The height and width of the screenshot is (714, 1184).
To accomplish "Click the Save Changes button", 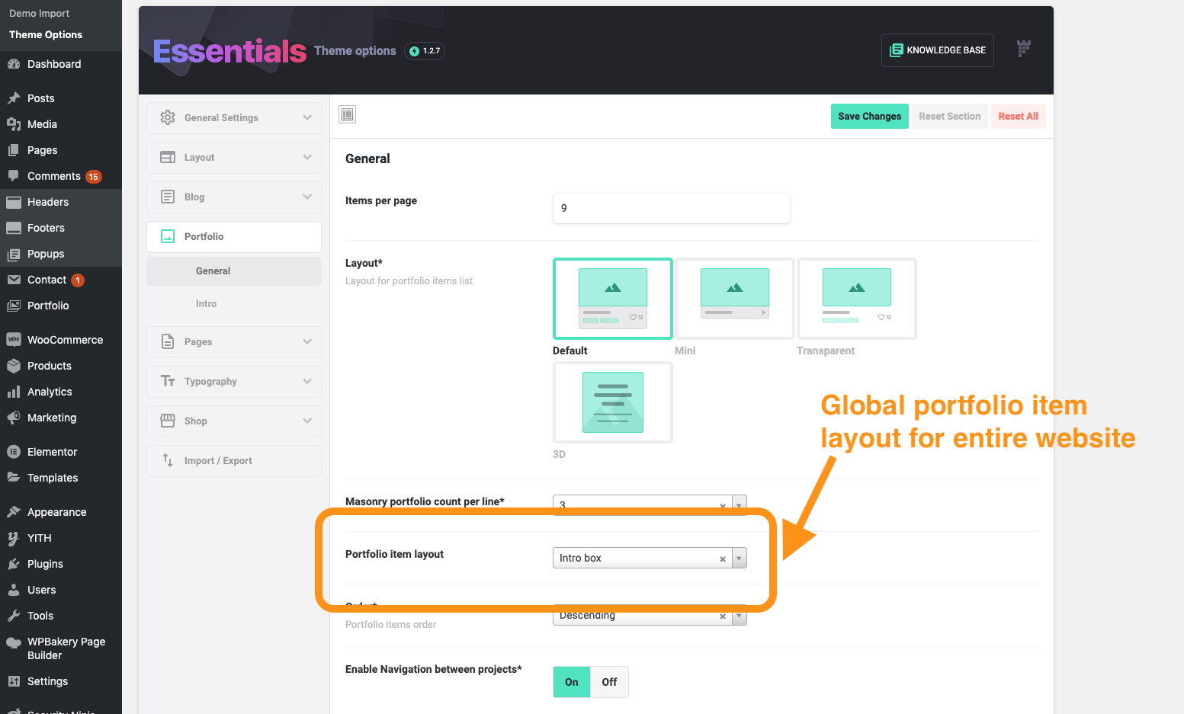I will pyautogui.click(x=869, y=116).
